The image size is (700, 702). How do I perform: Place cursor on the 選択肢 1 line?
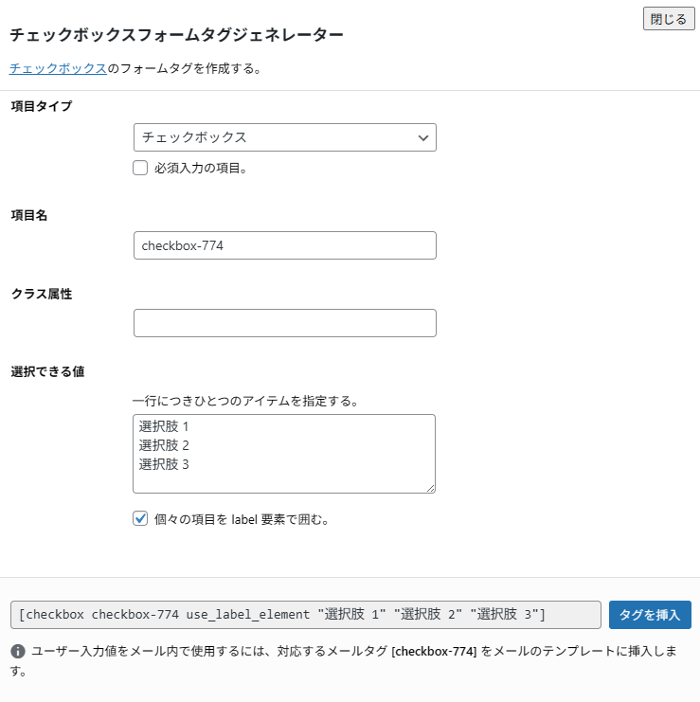(164, 426)
